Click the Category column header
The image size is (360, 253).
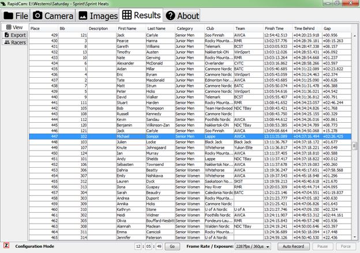185,28
